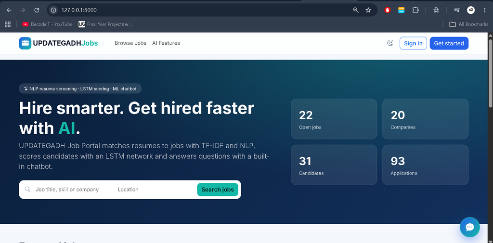Viewport: 493px width, 243px height.
Task: Click the incognito-style spy icon
Action: pyautogui.click(x=436, y=10)
